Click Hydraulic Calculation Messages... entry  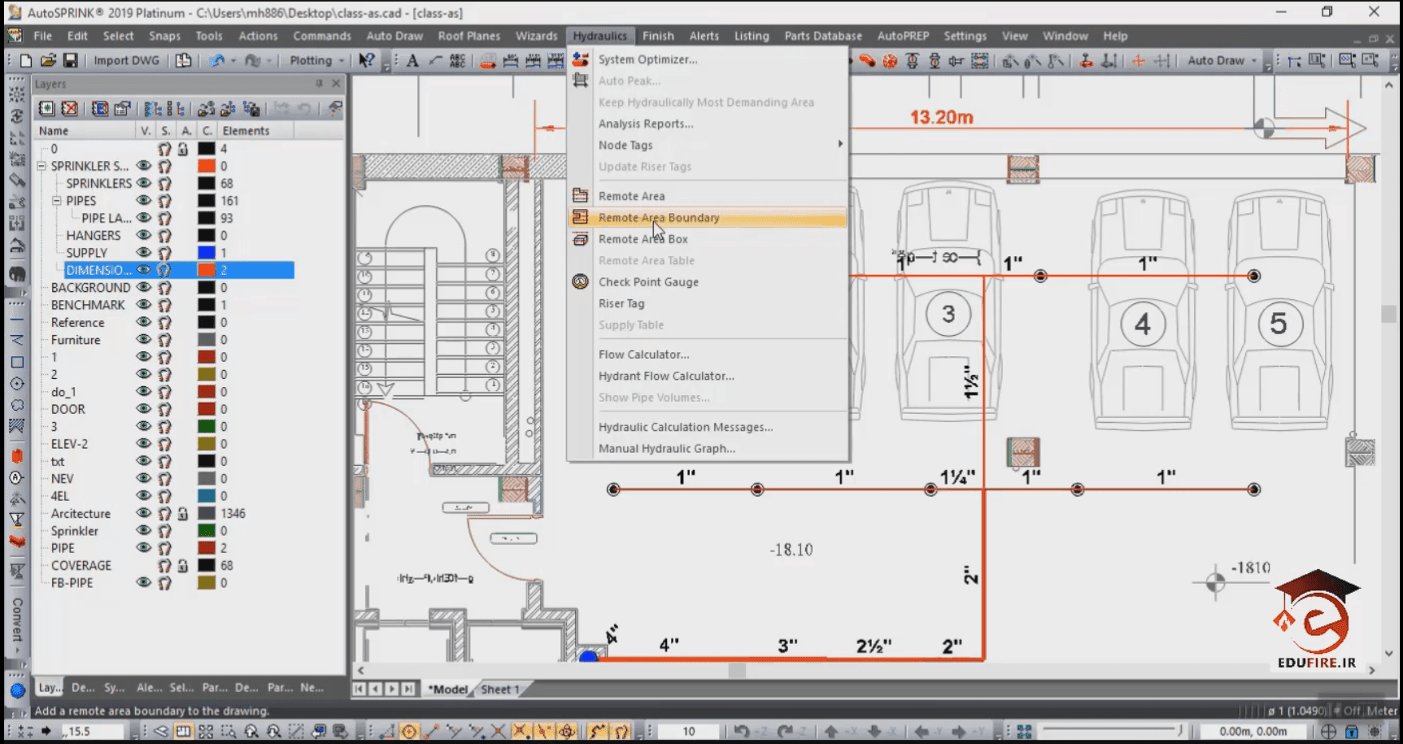(686, 427)
